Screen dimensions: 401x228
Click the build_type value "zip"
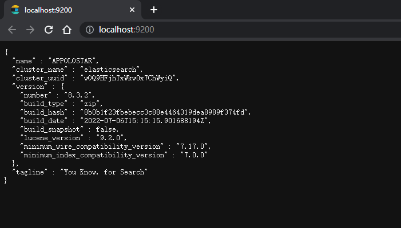point(91,104)
